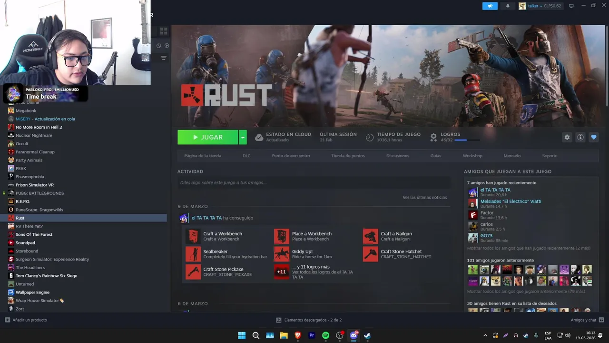Open Rust settings gear icon
Image resolution: width=609 pixels, height=343 pixels.
(x=567, y=137)
